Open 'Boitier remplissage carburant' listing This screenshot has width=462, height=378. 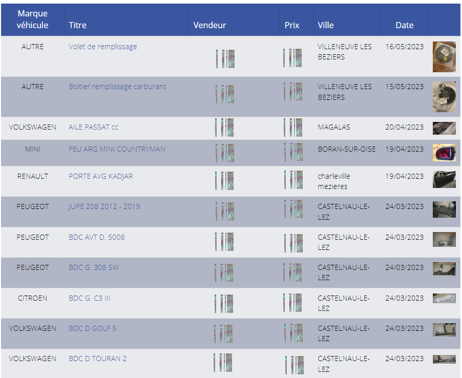click(117, 87)
